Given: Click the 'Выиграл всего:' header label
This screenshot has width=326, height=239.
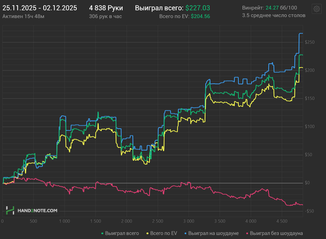Looking at the screenshot, I should click(159, 8).
